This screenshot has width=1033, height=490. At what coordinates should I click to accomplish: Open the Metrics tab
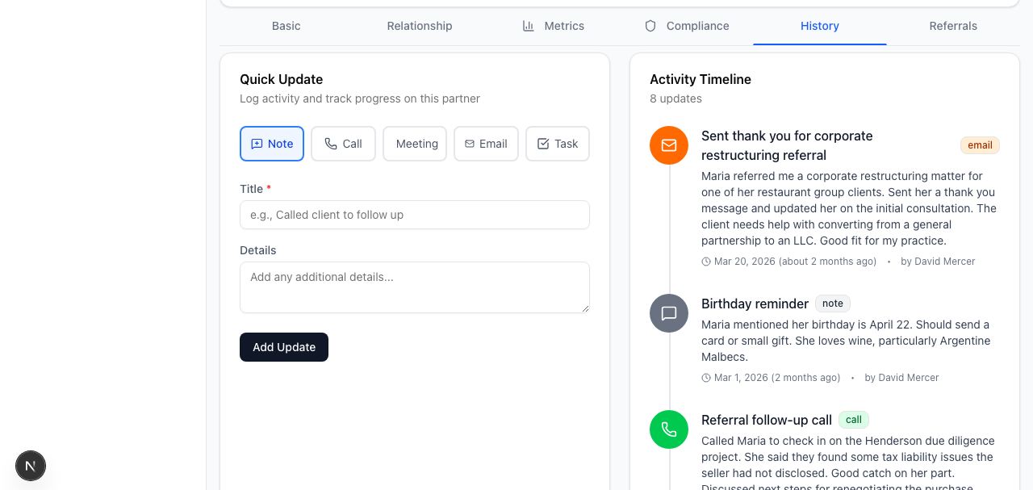coord(553,26)
